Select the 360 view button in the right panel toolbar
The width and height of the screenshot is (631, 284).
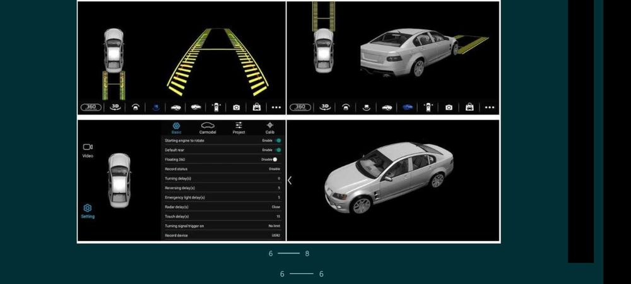(300, 107)
